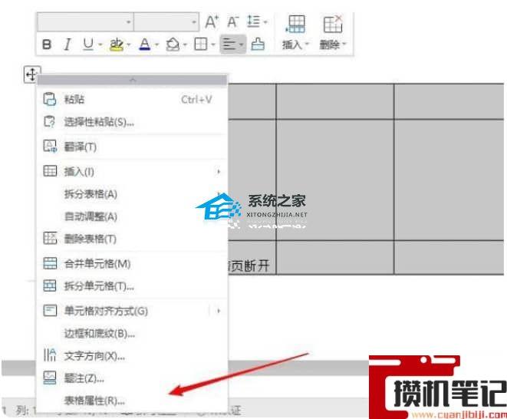
Task: Click the table move handle icon
Action: point(32,74)
